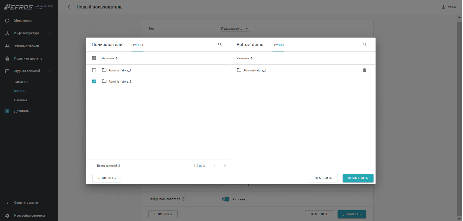This screenshot has height=221, width=463.
Task: Select ГРУППЫ tab under Пользователи
Action: coord(137,45)
